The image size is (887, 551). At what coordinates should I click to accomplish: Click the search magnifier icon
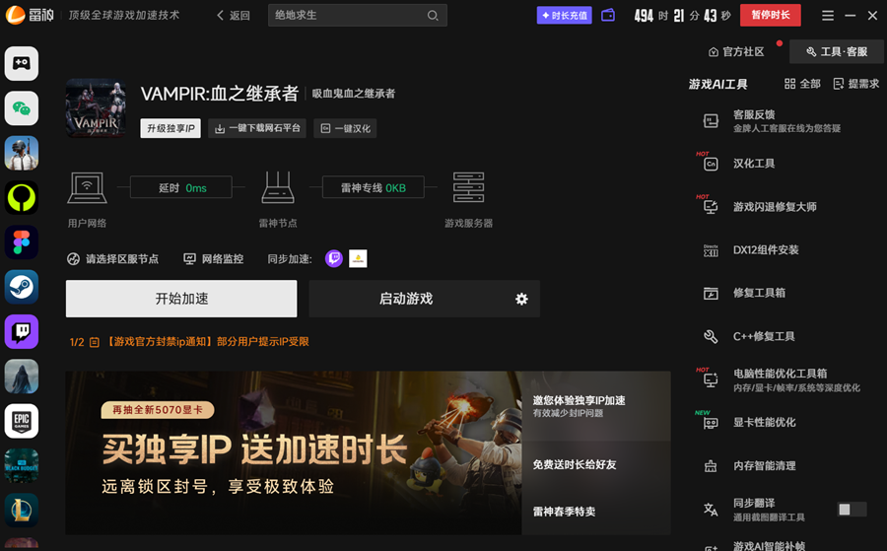coord(433,16)
